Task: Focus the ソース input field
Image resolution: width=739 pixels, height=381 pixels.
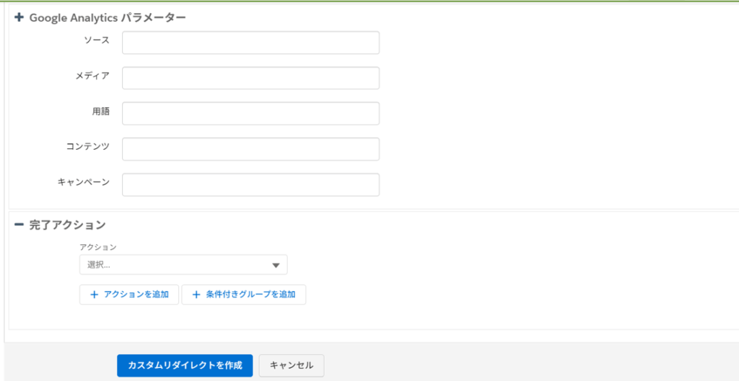Action: 250,42
